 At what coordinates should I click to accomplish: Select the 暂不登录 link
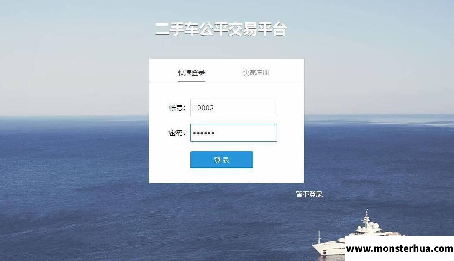309,194
